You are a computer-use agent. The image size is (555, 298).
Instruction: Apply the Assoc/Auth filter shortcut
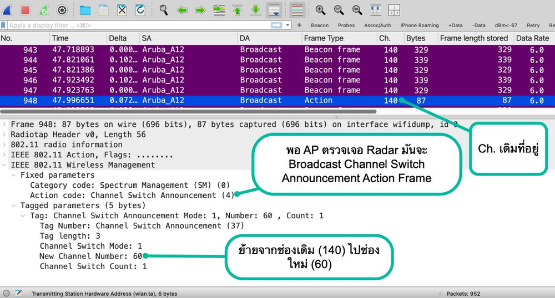coord(377,25)
